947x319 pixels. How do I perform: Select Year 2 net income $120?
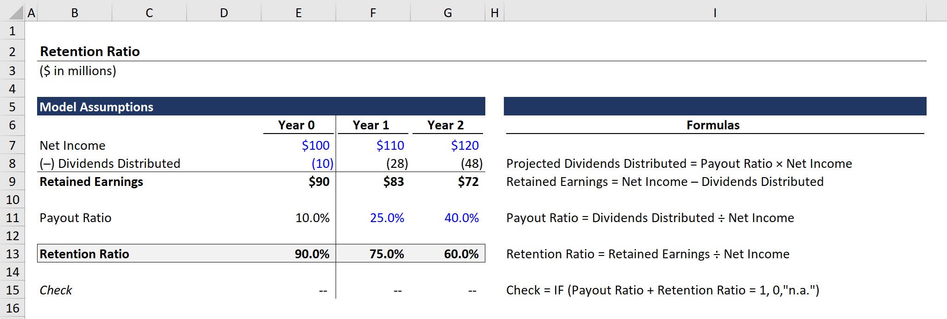coord(464,145)
